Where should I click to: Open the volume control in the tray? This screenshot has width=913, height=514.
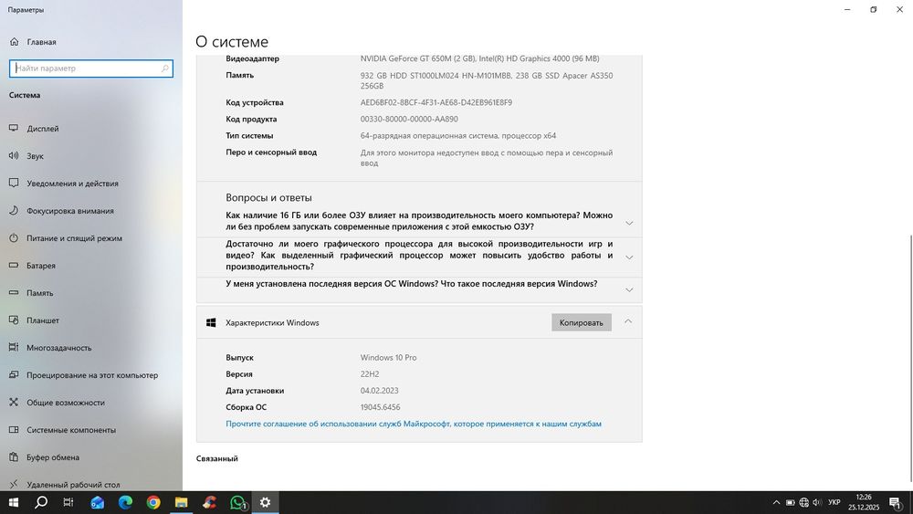point(817,502)
